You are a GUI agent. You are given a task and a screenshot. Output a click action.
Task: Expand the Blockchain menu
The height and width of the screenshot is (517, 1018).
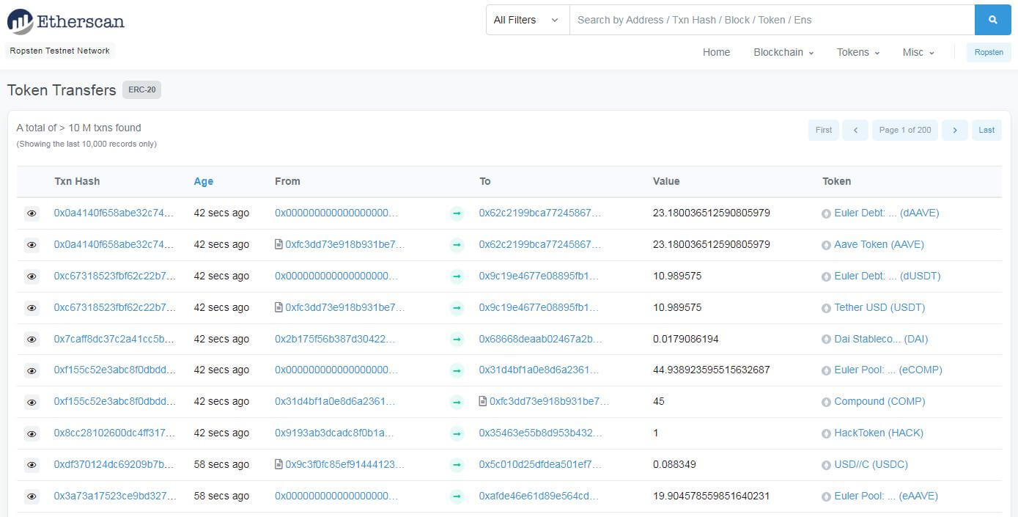click(783, 52)
